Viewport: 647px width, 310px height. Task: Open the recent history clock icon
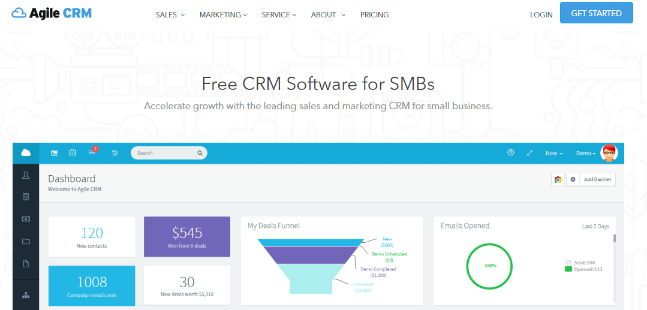(x=115, y=153)
